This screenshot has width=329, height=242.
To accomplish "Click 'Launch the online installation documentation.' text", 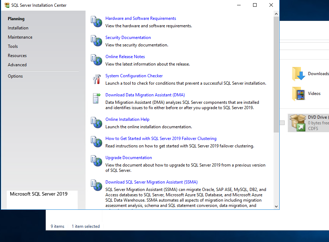I will pyautogui.click(x=149, y=127).
